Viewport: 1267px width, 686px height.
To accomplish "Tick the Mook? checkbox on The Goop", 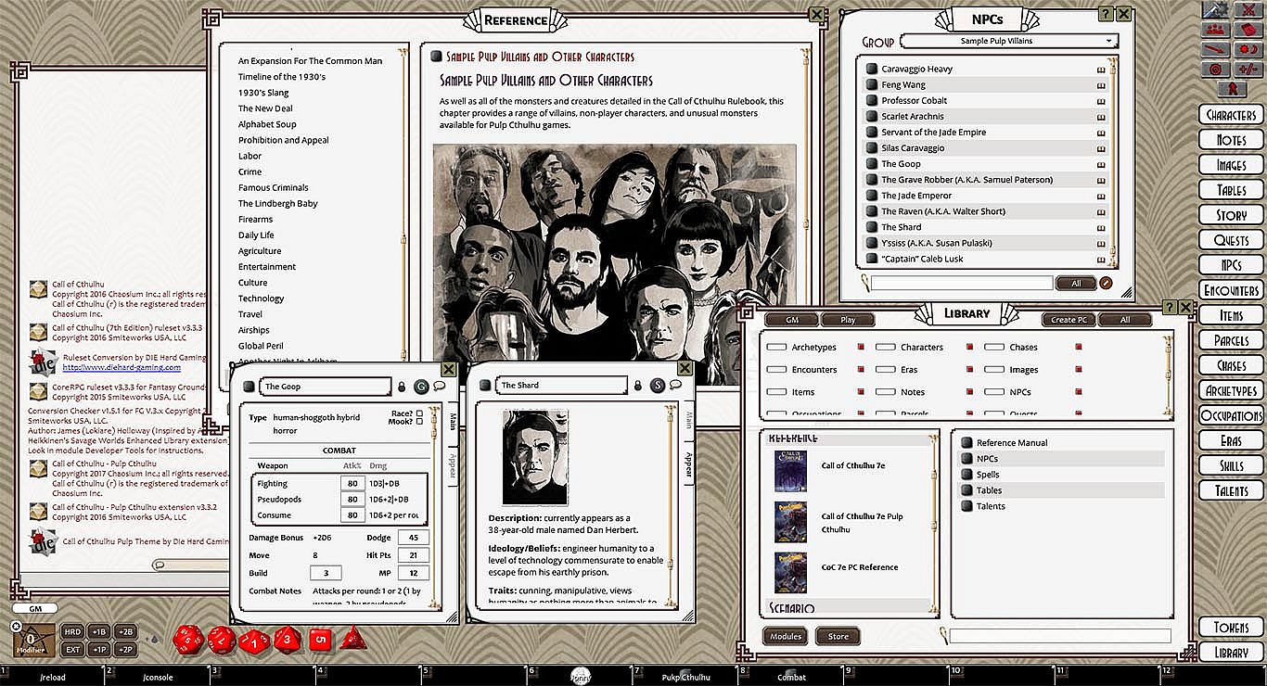I will pyautogui.click(x=419, y=422).
